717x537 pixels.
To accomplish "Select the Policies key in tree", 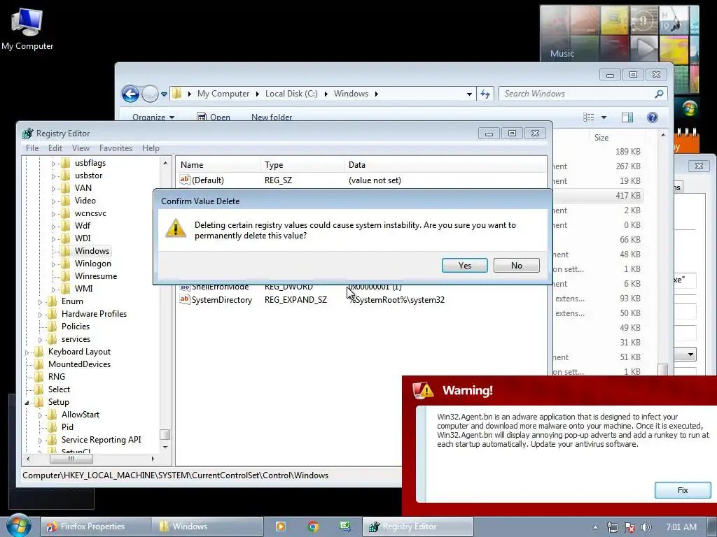I will tap(76, 326).
